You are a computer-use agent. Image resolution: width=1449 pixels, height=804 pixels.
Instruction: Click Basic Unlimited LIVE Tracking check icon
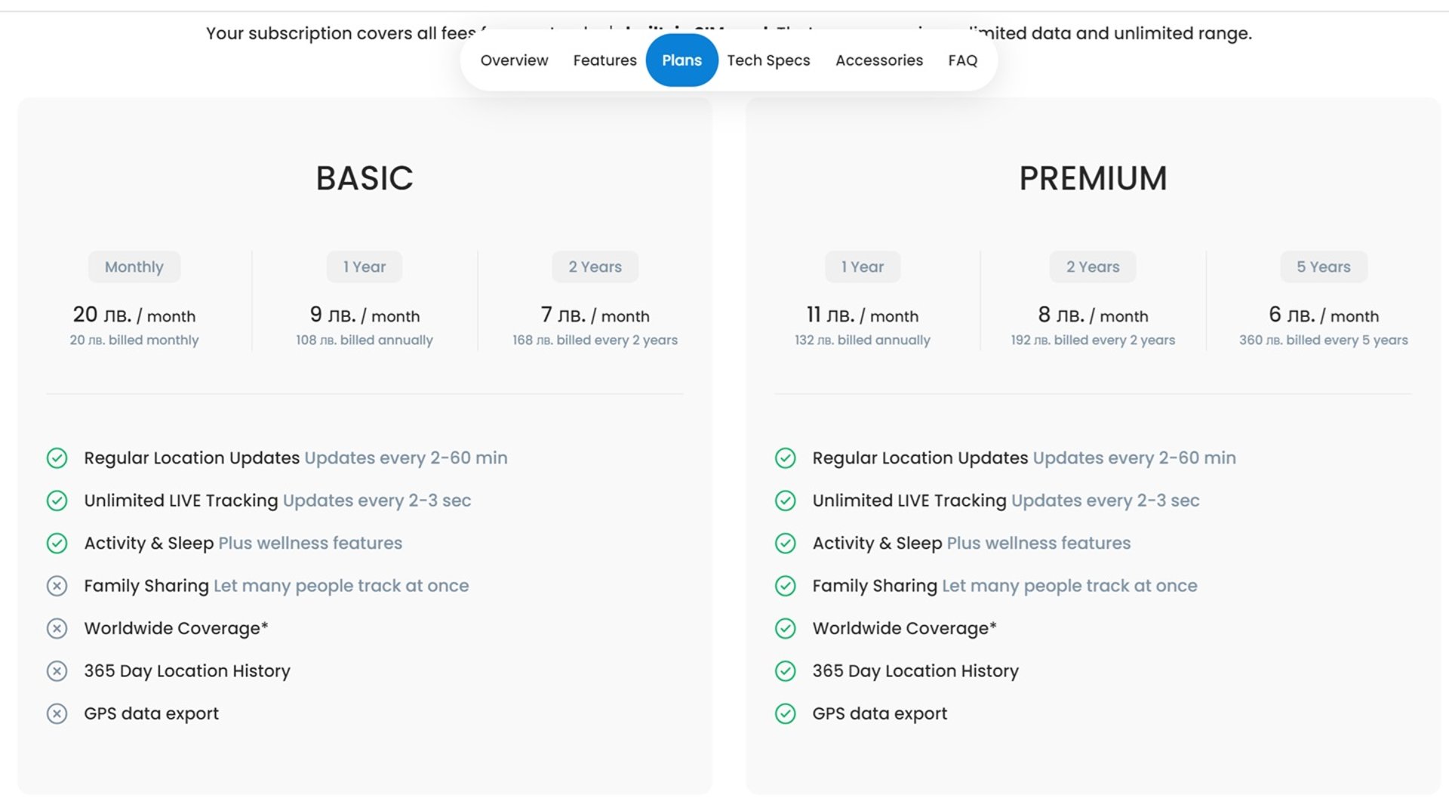pyautogui.click(x=57, y=501)
